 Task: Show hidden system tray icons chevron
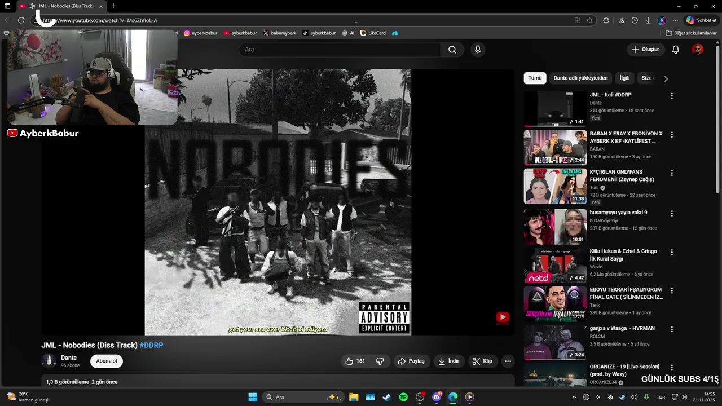574,397
